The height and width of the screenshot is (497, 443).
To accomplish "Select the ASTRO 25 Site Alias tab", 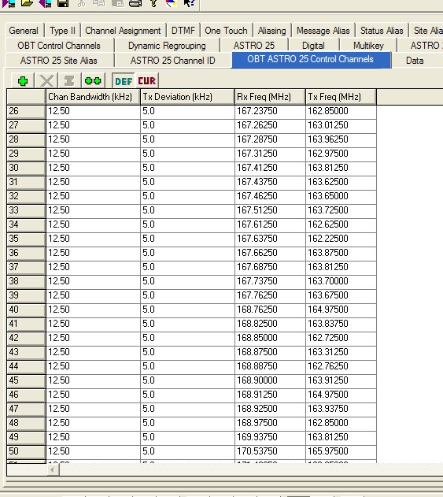I will (x=58, y=60).
